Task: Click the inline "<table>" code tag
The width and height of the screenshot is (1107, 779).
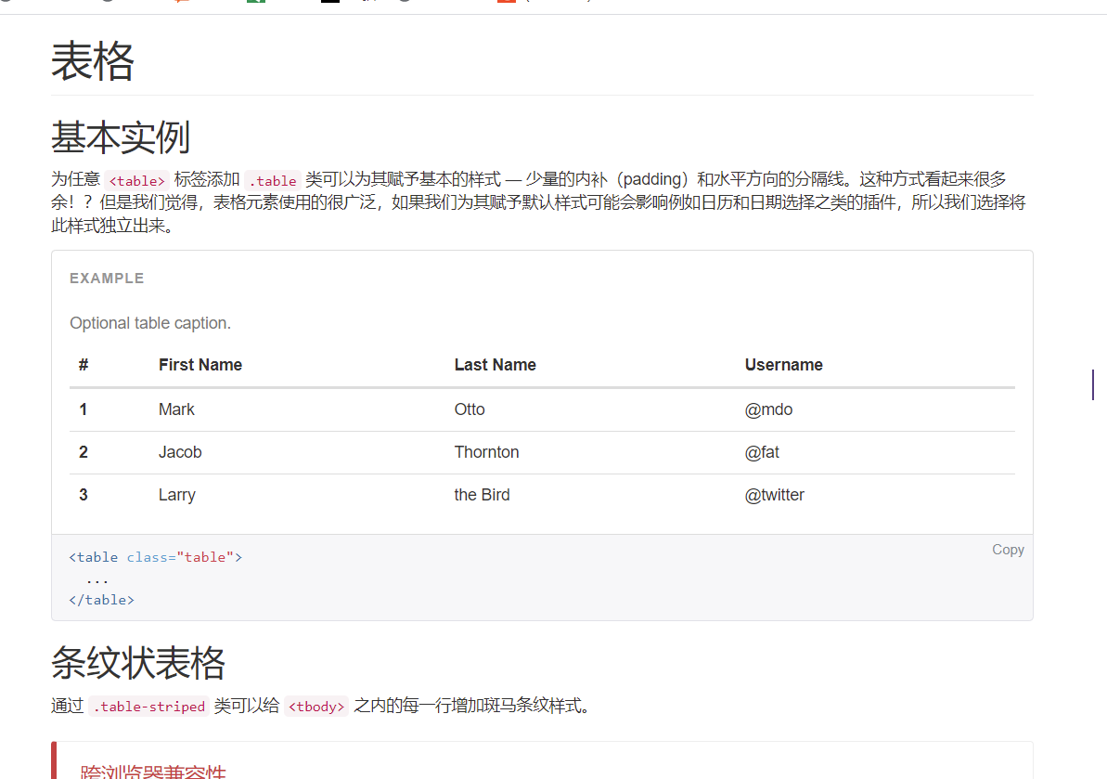Action: pyautogui.click(x=137, y=181)
